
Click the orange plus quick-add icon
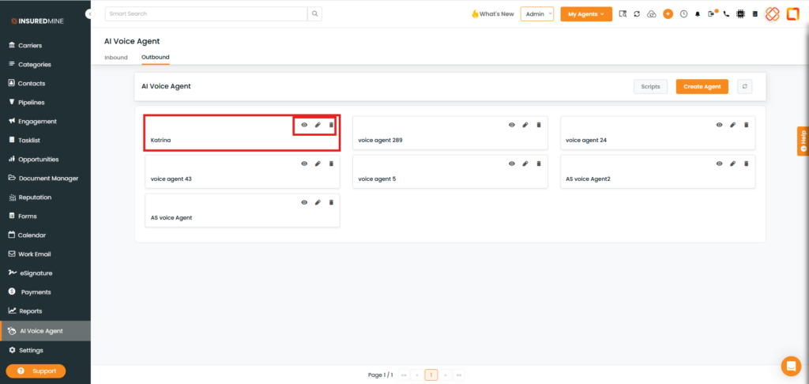pos(668,14)
